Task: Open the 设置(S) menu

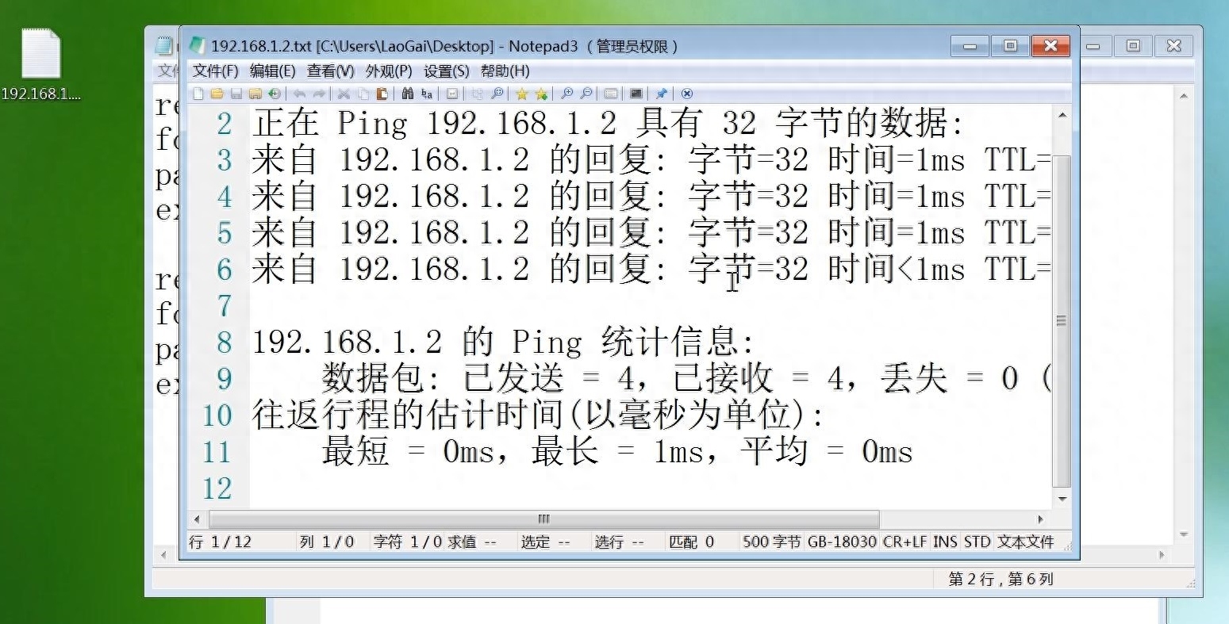Action: pyautogui.click(x=447, y=71)
